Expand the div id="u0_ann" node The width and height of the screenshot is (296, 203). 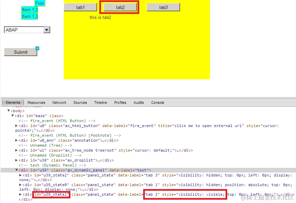16,140
